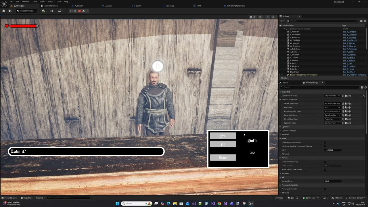Switch to the BaseHud tab
368x207 pixels.
[x=170, y=6]
